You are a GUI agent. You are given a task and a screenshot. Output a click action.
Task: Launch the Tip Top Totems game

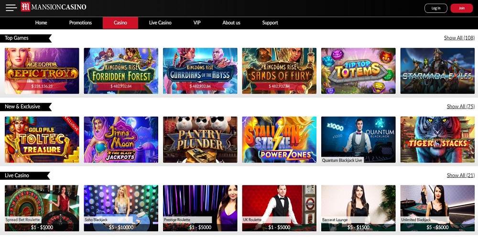pyautogui.click(x=358, y=71)
